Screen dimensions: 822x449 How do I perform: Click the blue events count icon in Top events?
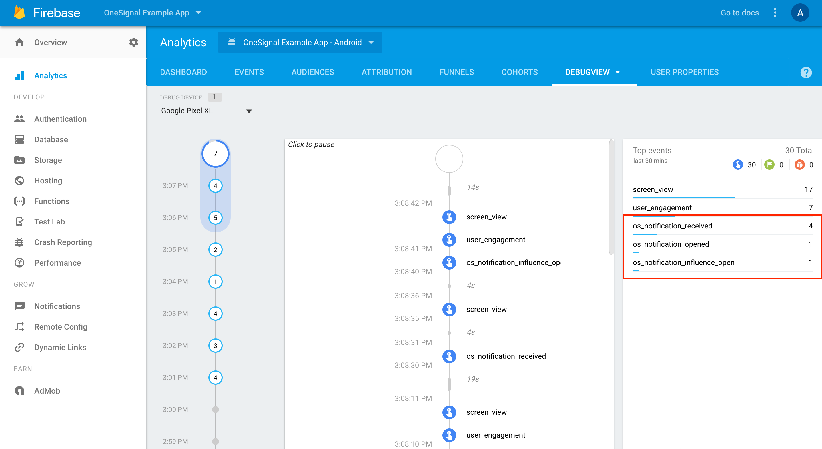[x=737, y=165]
